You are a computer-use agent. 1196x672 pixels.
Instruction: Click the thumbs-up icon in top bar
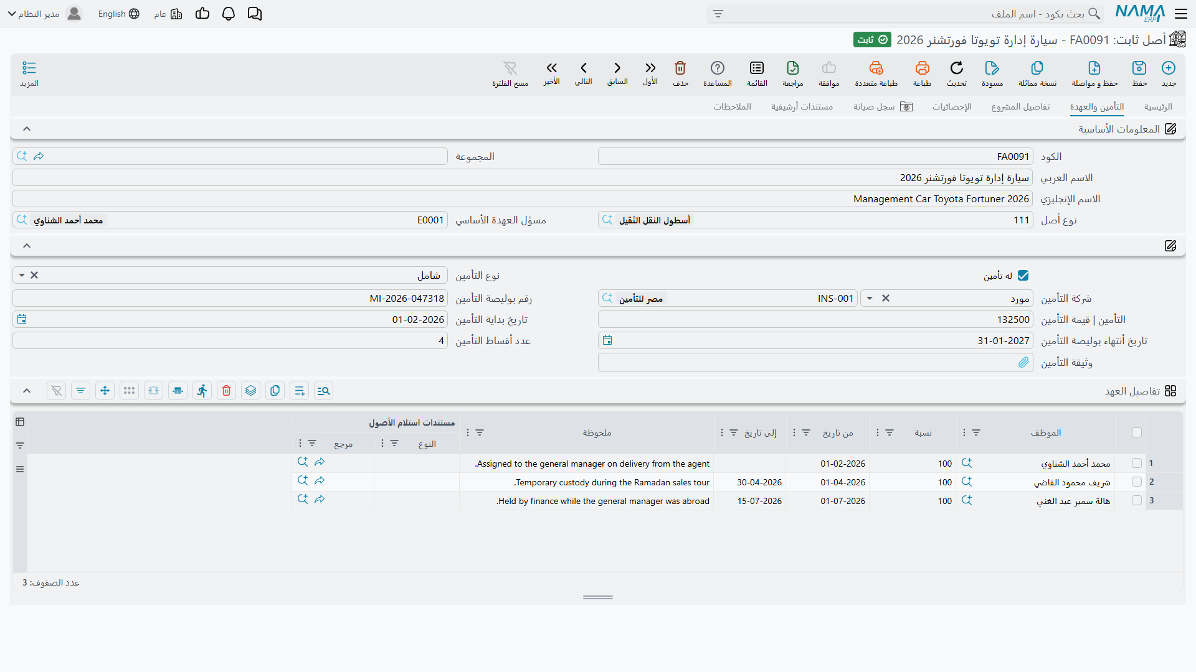point(202,14)
